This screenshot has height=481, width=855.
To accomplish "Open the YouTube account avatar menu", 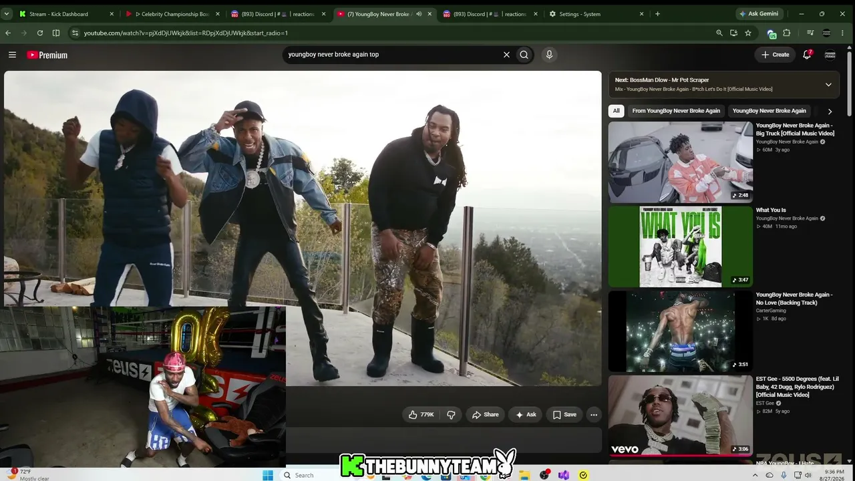I will [830, 55].
